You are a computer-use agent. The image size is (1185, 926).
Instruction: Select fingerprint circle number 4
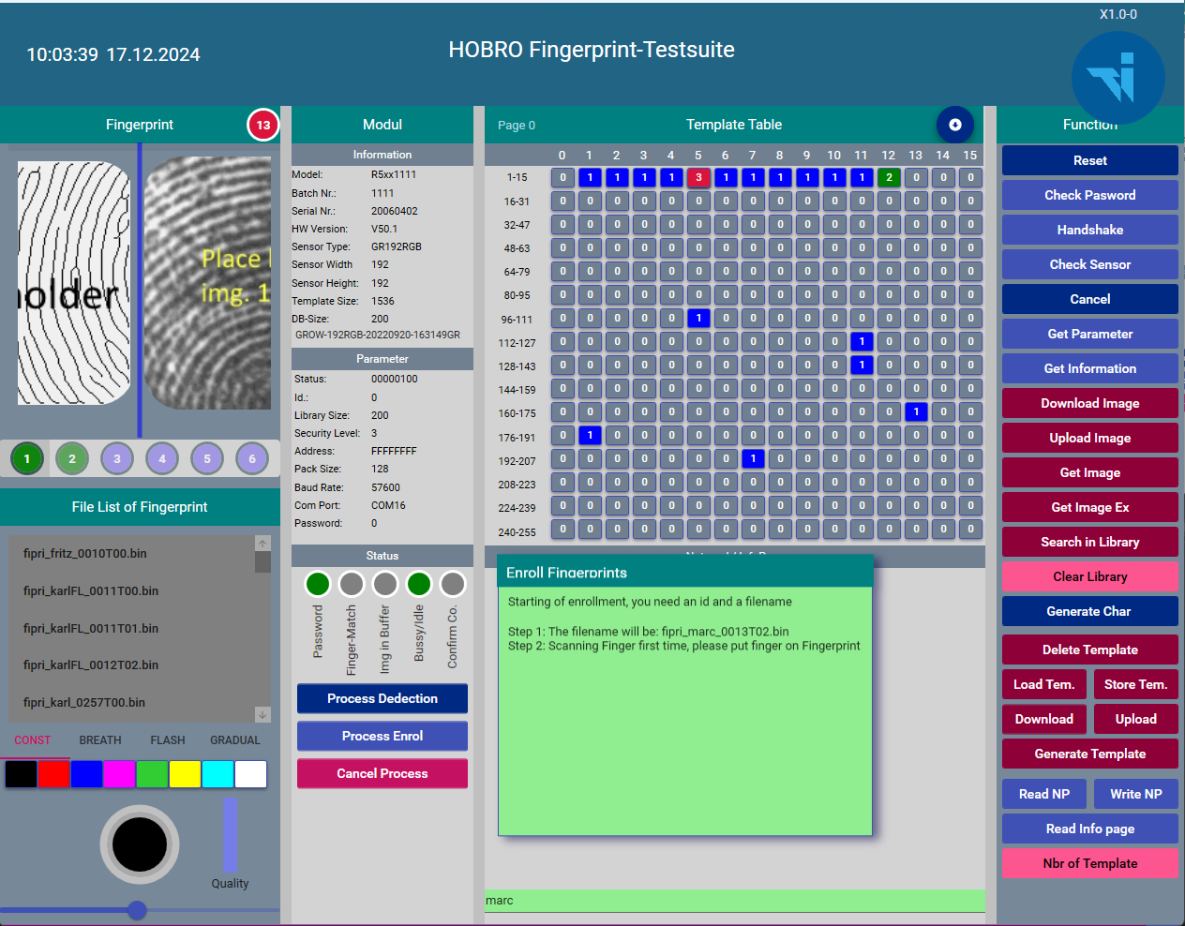coord(162,458)
